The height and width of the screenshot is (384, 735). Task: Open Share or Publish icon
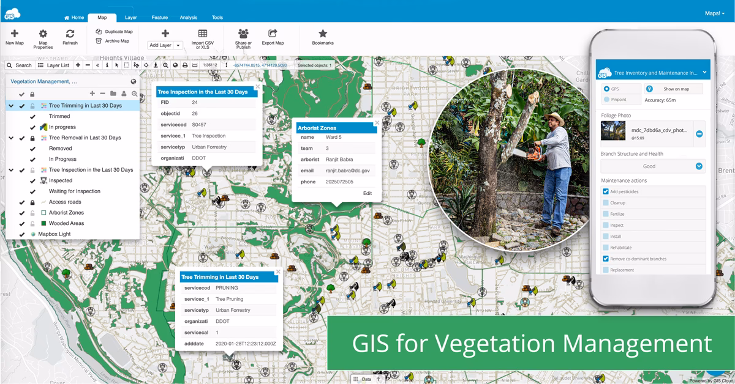click(243, 34)
